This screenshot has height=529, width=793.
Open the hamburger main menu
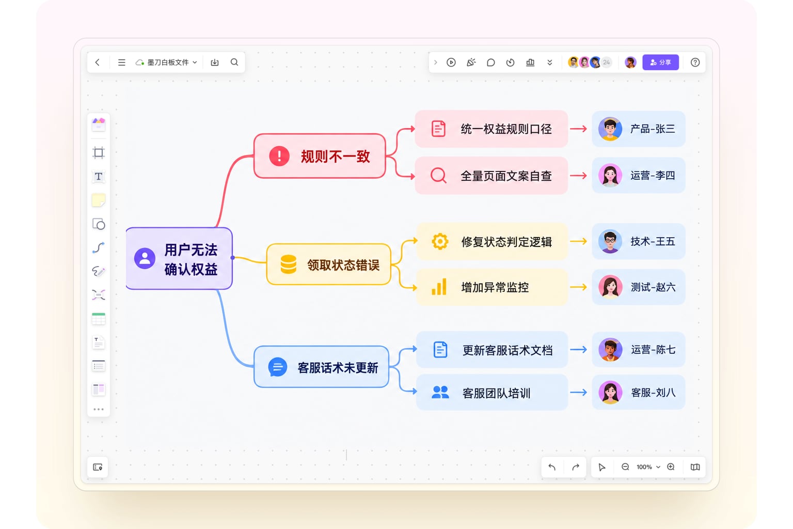(x=122, y=63)
